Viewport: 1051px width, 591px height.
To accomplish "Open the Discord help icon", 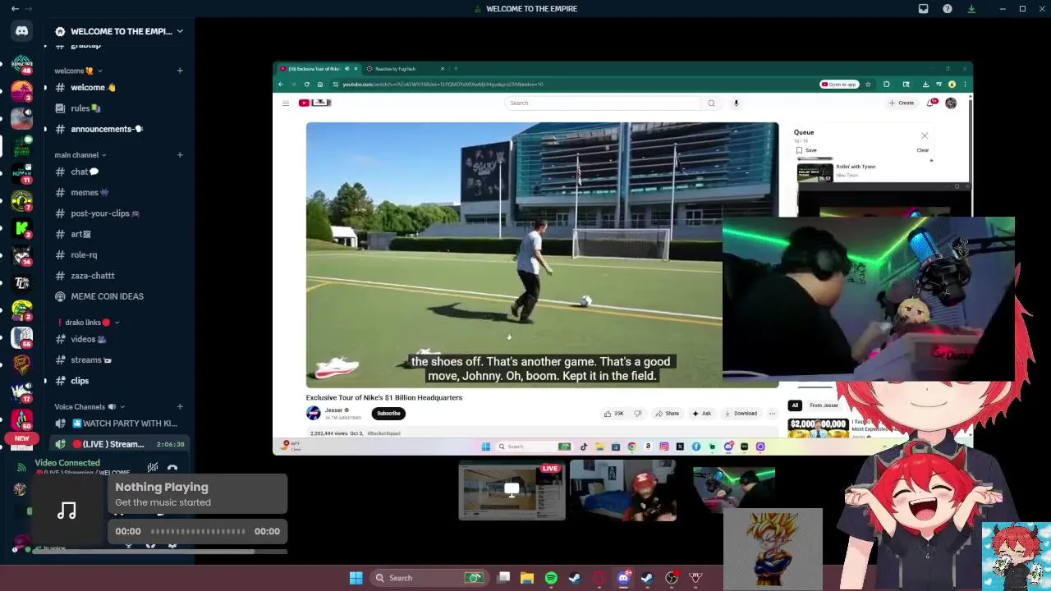I will pos(948,8).
